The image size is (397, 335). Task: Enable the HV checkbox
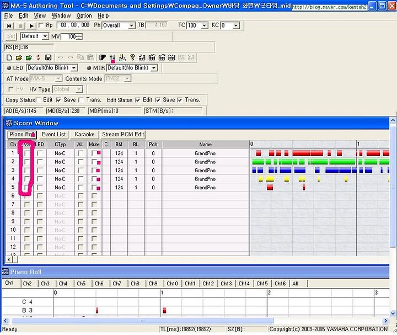(x=11, y=89)
